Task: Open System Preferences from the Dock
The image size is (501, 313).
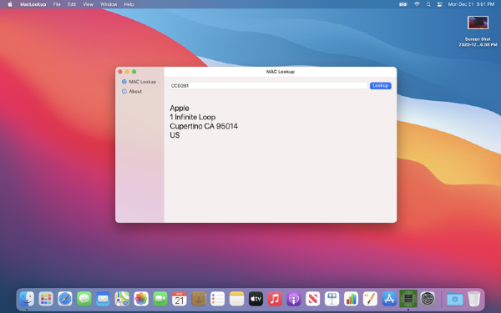Action: tap(428, 299)
